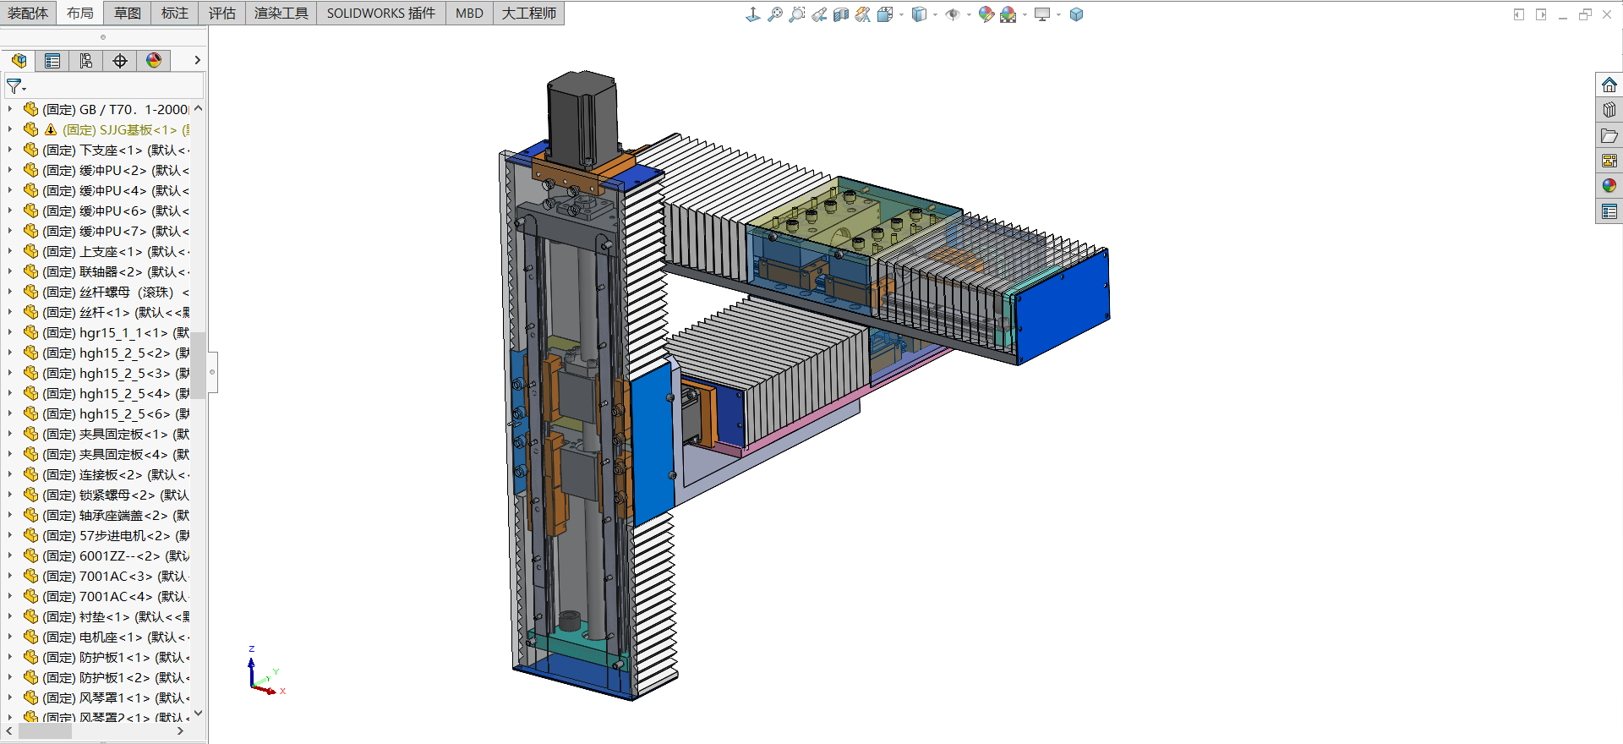Switch to ConfigurationManager tab

86,61
